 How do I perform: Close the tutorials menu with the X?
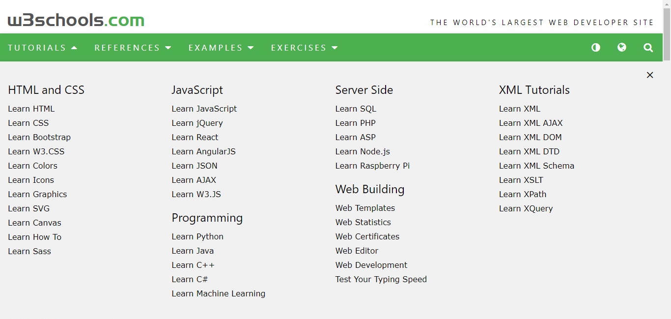click(x=650, y=75)
